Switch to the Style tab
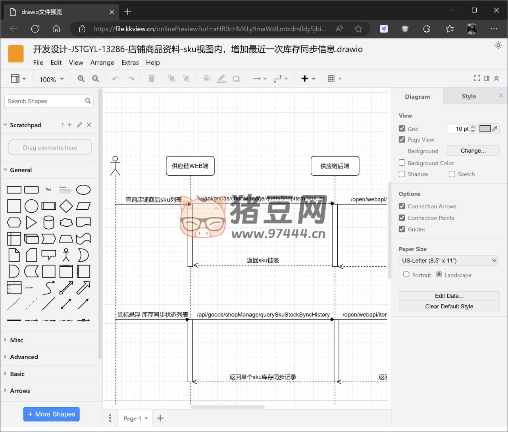 tap(469, 96)
